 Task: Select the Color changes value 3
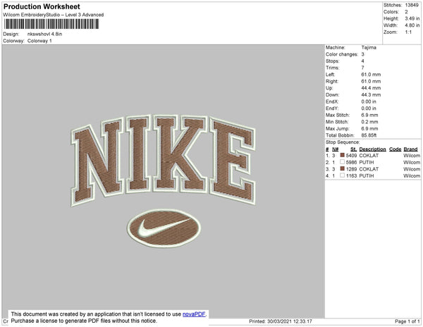363,54
